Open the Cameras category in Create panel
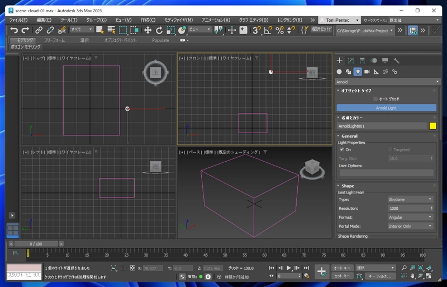This screenshot has width=447, height=287. click(x=367, y=72)
